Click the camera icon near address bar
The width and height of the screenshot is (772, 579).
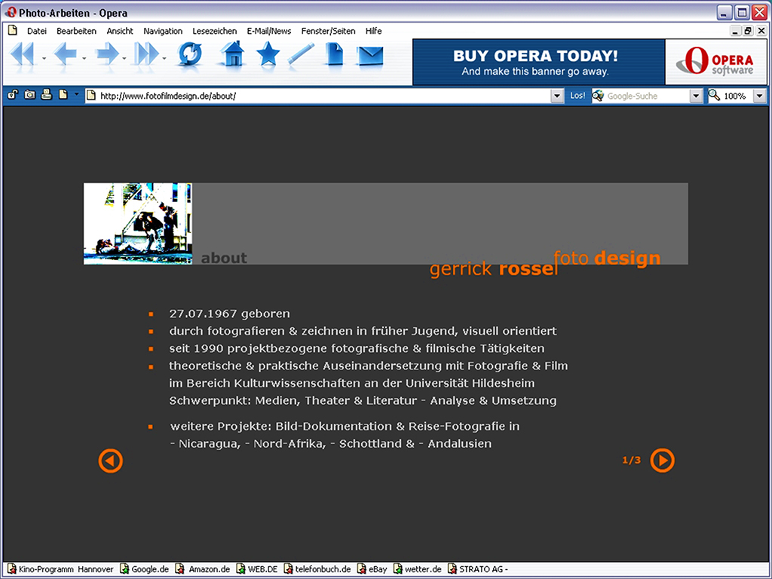29,95
